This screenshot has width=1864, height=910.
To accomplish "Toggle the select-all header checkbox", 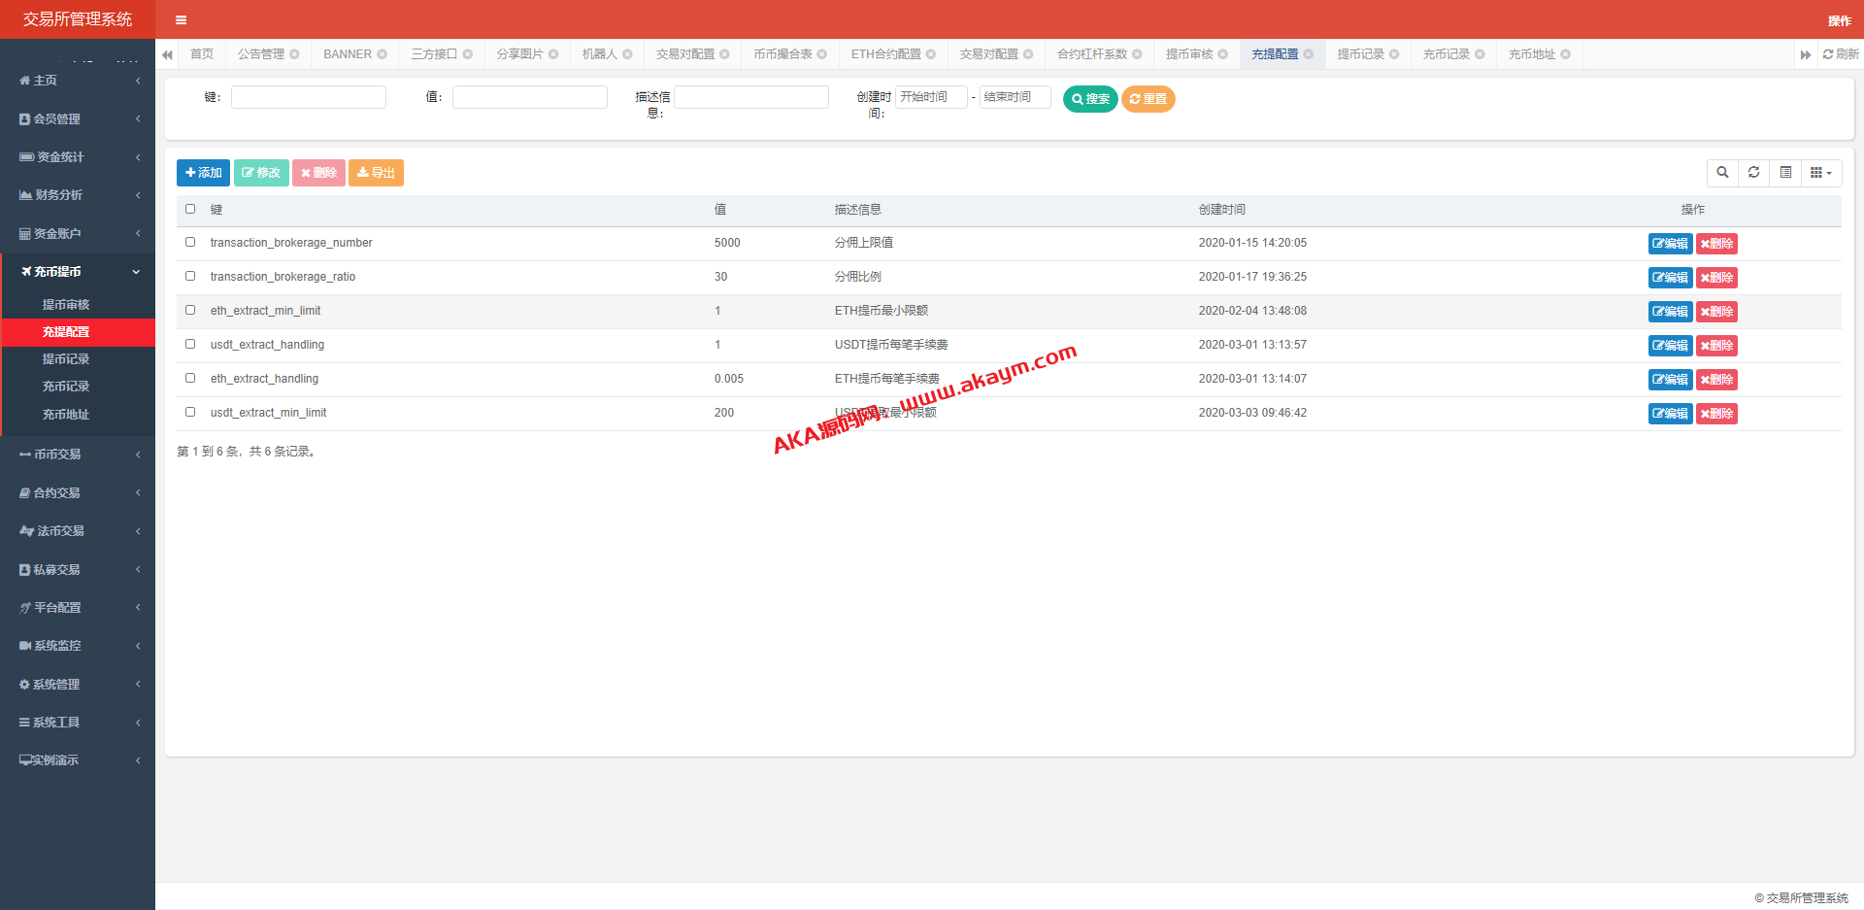I will tap(190, 209).
